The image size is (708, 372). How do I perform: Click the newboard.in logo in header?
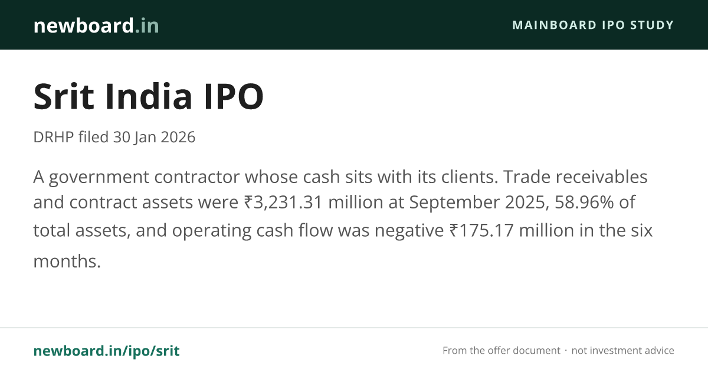(96, 25)
